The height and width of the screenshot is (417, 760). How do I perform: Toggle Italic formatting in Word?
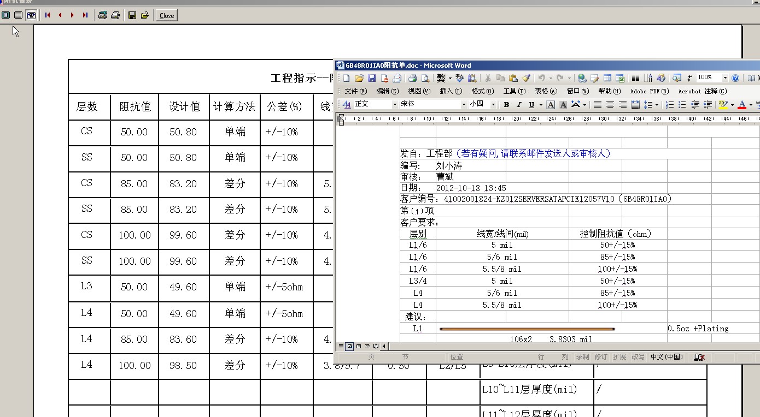click(x=519, y=104)
